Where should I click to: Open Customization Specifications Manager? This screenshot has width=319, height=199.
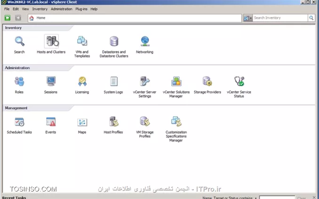pos(176,121)
